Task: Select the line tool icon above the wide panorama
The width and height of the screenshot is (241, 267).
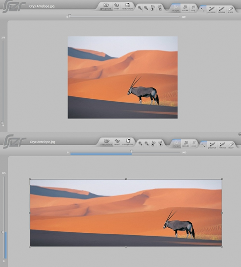Action: click(x=203, y=145)
